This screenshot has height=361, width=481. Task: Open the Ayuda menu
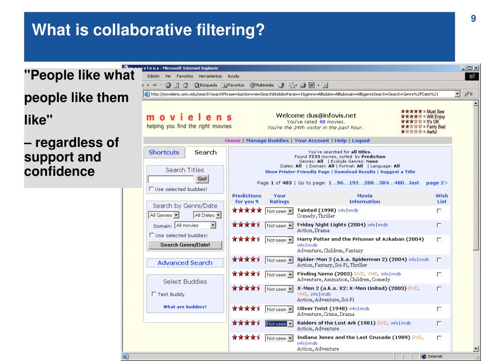[x=233, y=76]
